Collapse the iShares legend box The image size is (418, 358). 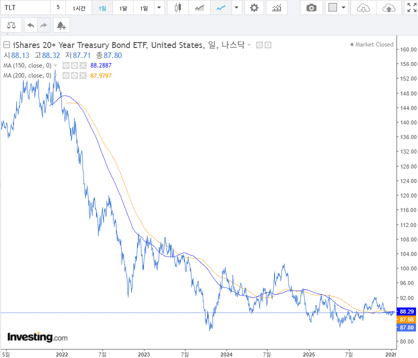tap(6, 45)
